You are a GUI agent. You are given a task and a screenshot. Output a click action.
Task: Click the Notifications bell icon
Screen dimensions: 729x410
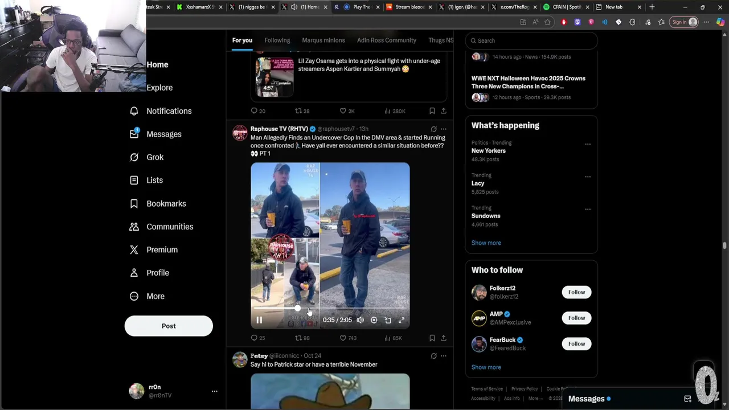click(x=134, y=111)
